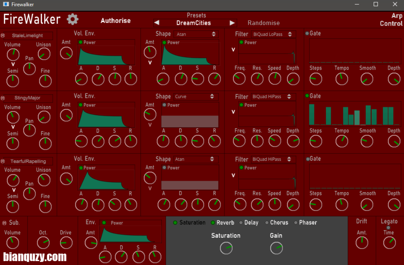404x265 pixels.
Task: Toggle the first row Gate on
Action: pyautogui.click(x=307, y=33)
